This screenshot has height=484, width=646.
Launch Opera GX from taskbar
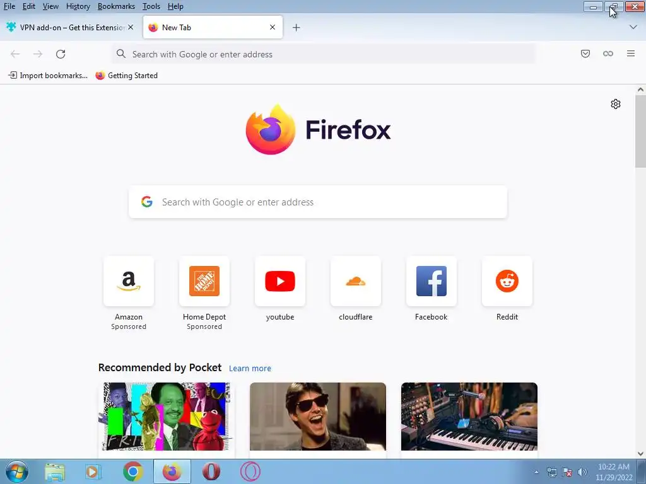coord(250,471)
